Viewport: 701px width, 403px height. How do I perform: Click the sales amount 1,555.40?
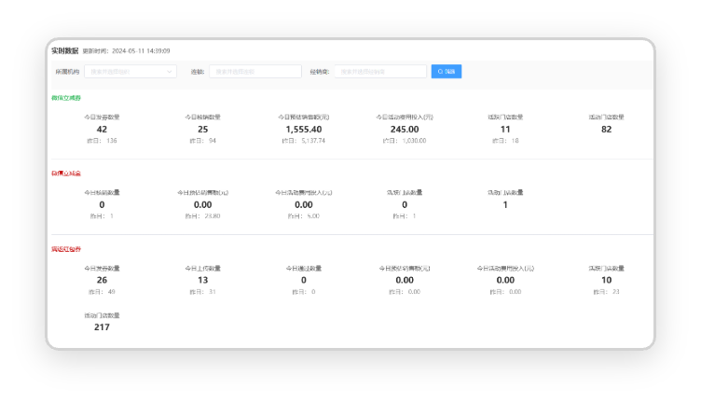pyautogui.click(x=304, y=130)
